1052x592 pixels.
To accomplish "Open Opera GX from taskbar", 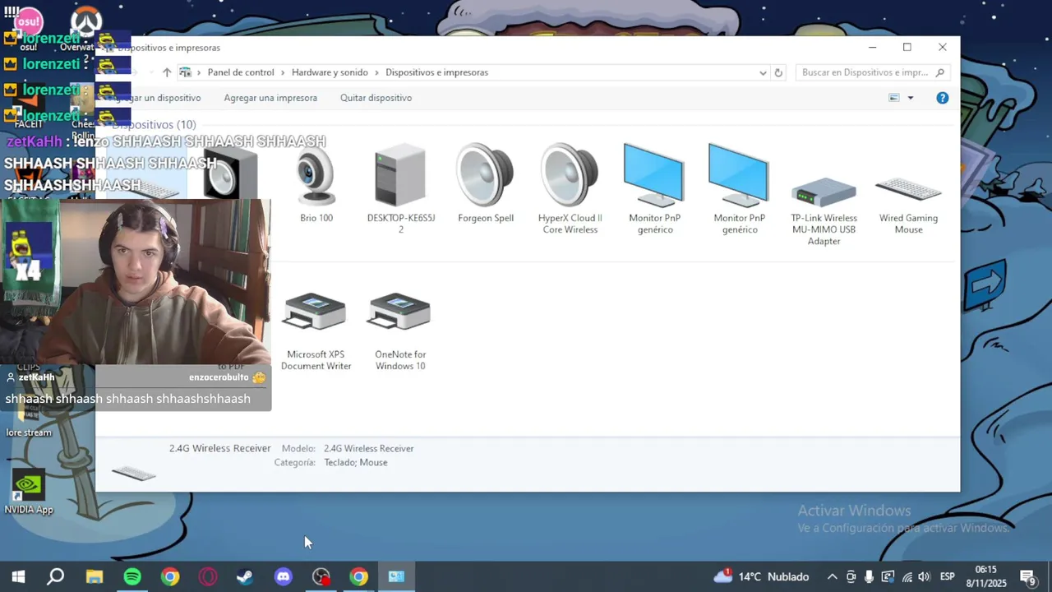I will (x=208, y=576).
